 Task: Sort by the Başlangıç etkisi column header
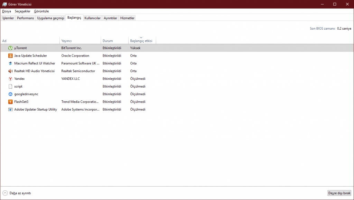(142, 41)
